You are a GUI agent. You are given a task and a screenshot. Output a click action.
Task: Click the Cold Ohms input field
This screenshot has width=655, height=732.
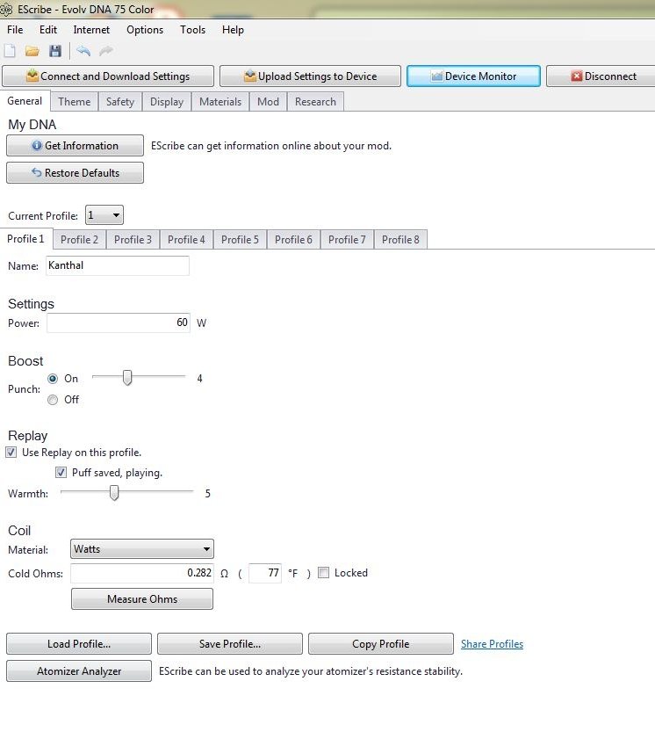click(142, 573)
